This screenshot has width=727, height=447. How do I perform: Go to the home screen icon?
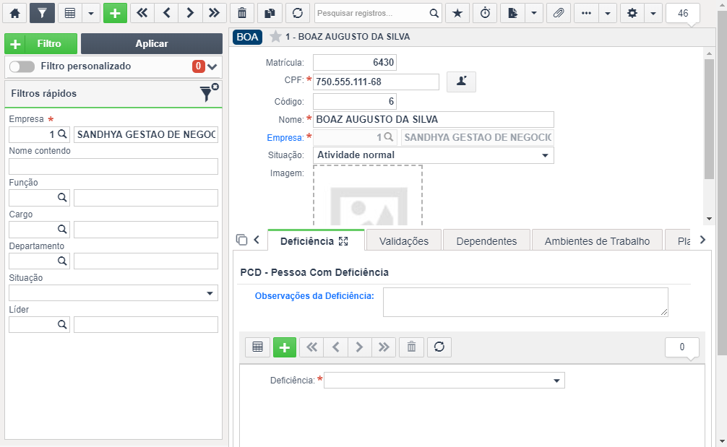15,13
